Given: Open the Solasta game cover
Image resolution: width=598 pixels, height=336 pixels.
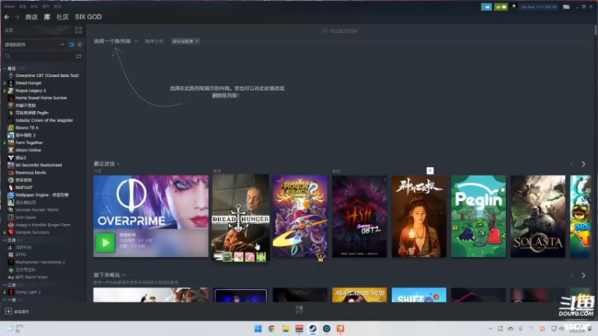Looking at the screenshot, I should [538, 217].
